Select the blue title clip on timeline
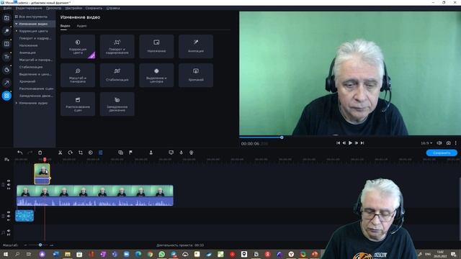461x259 pixels. click(24, 216)
